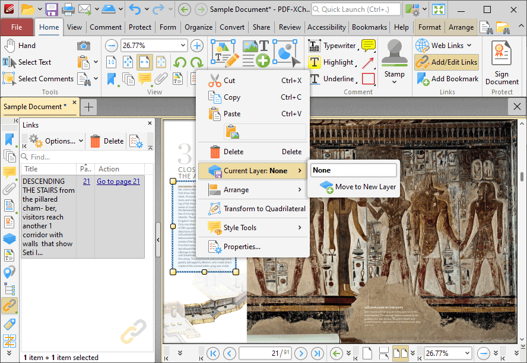Click the red arrow annotation tool
This screenshot has width=527, height=363.
[368, 62]
